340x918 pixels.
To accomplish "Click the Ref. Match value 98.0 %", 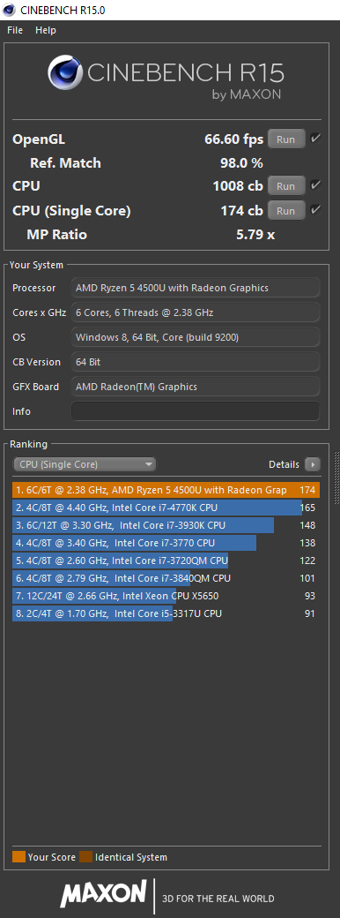I will pyautogui.click(x=240, y=162).
